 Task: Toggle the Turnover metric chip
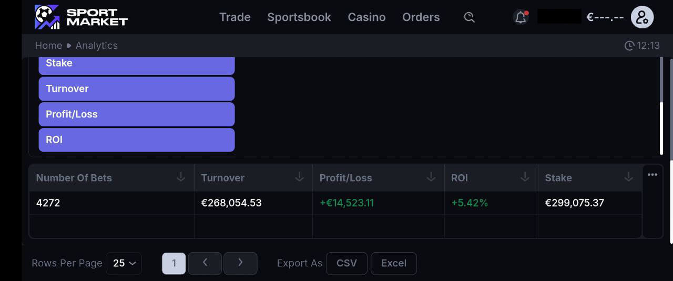pyautogui.click(x=136, y=89)
